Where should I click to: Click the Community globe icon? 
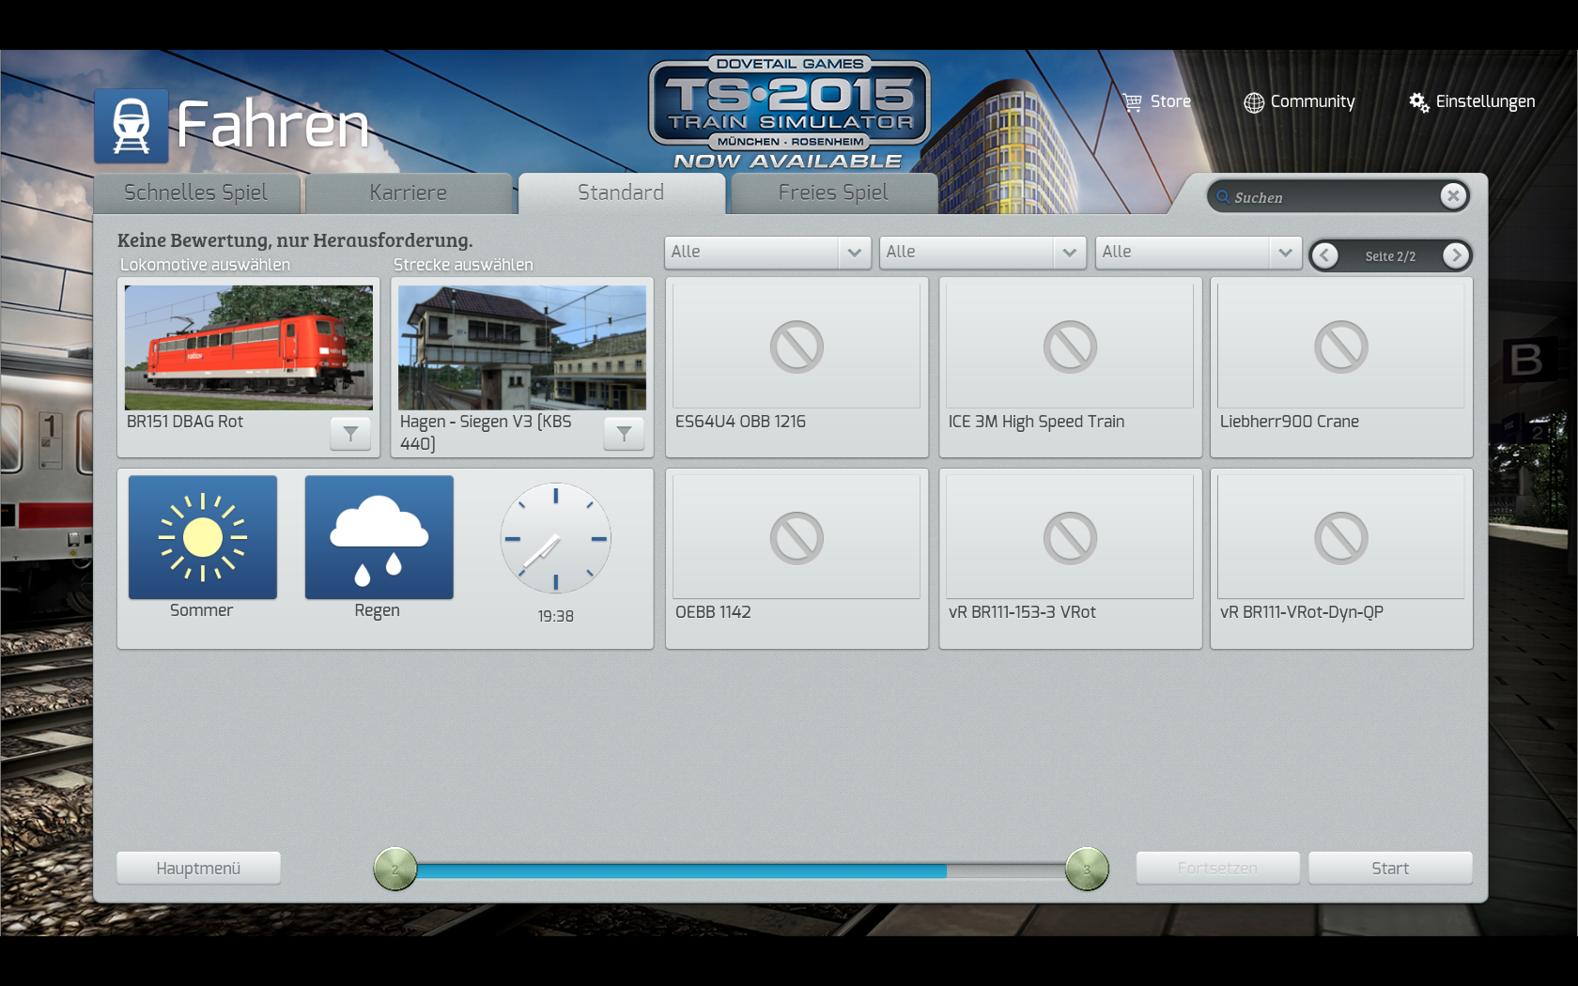1254,102
